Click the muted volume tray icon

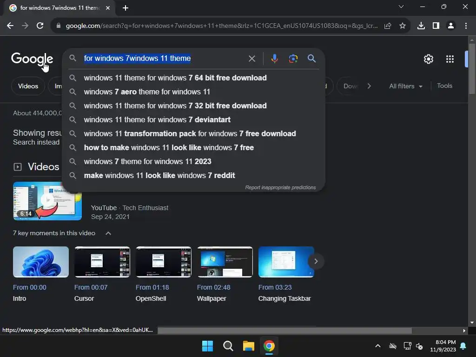click(x=420, y=346)
